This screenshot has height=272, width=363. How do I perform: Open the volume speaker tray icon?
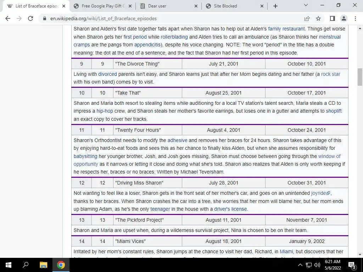[x=317, y=265]
